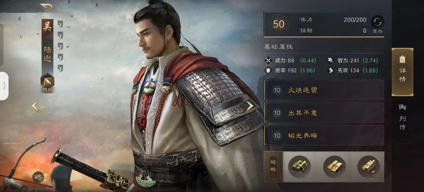Tap the round 略 badge
The height and width of the screenshot is (192, 424).
tap(38, 177)
